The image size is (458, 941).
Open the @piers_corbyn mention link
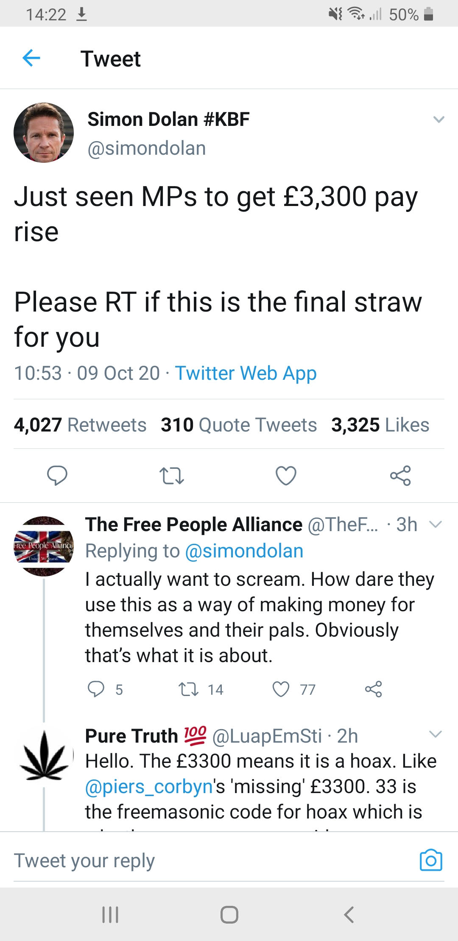(x=149, y=787)
